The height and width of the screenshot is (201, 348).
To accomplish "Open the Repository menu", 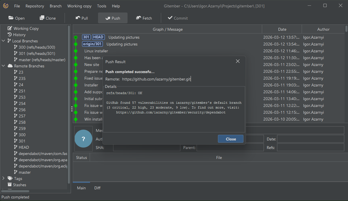I will 35,6.
